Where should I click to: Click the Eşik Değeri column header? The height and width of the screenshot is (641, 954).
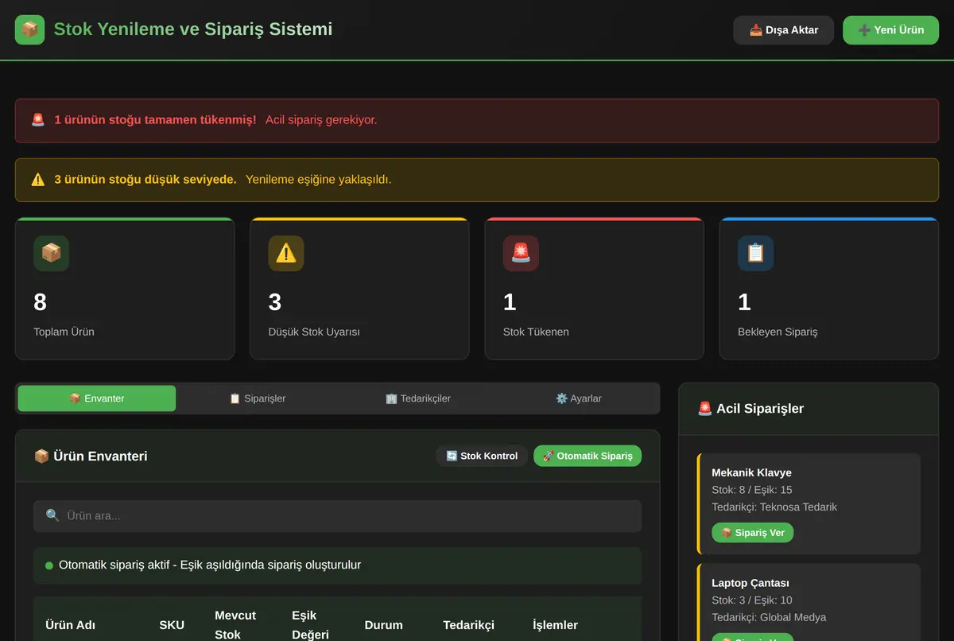click(x=311, y=625)
